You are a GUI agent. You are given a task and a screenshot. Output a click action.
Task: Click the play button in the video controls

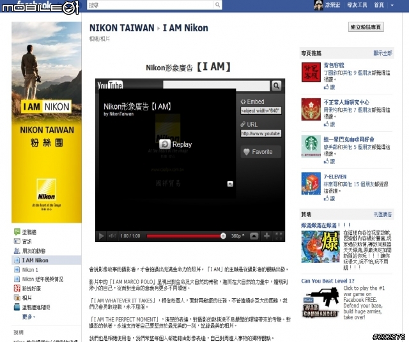pyautogui.click(x=101, y=236)
